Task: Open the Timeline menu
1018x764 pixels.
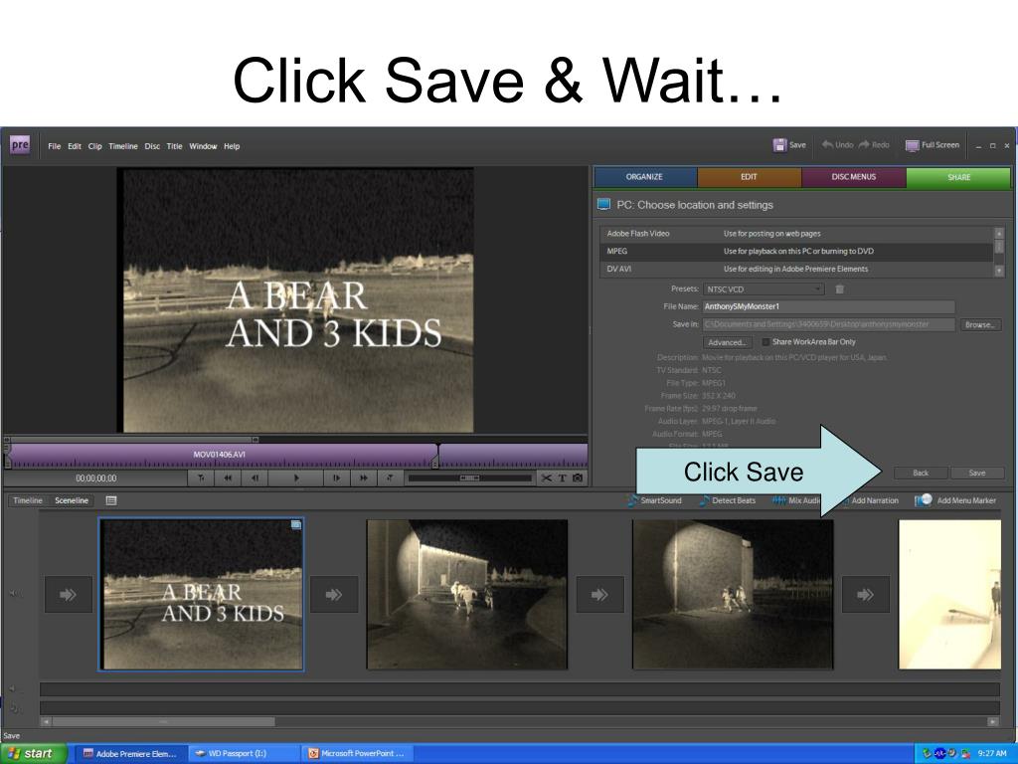Action: (123, 146)
